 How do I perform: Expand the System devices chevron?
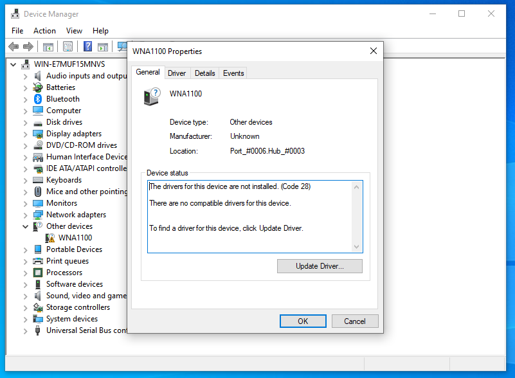[x=25, y=319]
